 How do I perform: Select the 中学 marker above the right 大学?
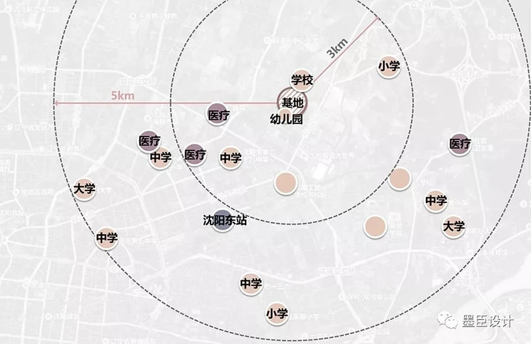pyautogui.click(x=436, y=201)
